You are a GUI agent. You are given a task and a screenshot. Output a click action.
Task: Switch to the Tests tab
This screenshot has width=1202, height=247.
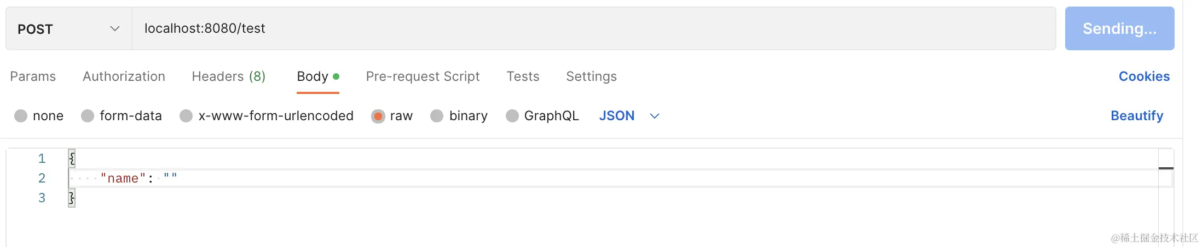pos(523,77)
